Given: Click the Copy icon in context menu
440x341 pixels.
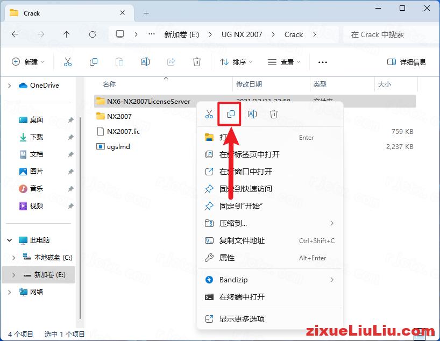Looking at the screenshot, I should pyautogui.click(x=230, y=114).
